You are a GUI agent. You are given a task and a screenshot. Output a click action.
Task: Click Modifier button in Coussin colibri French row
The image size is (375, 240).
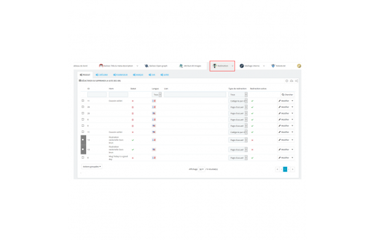point(284,101)
